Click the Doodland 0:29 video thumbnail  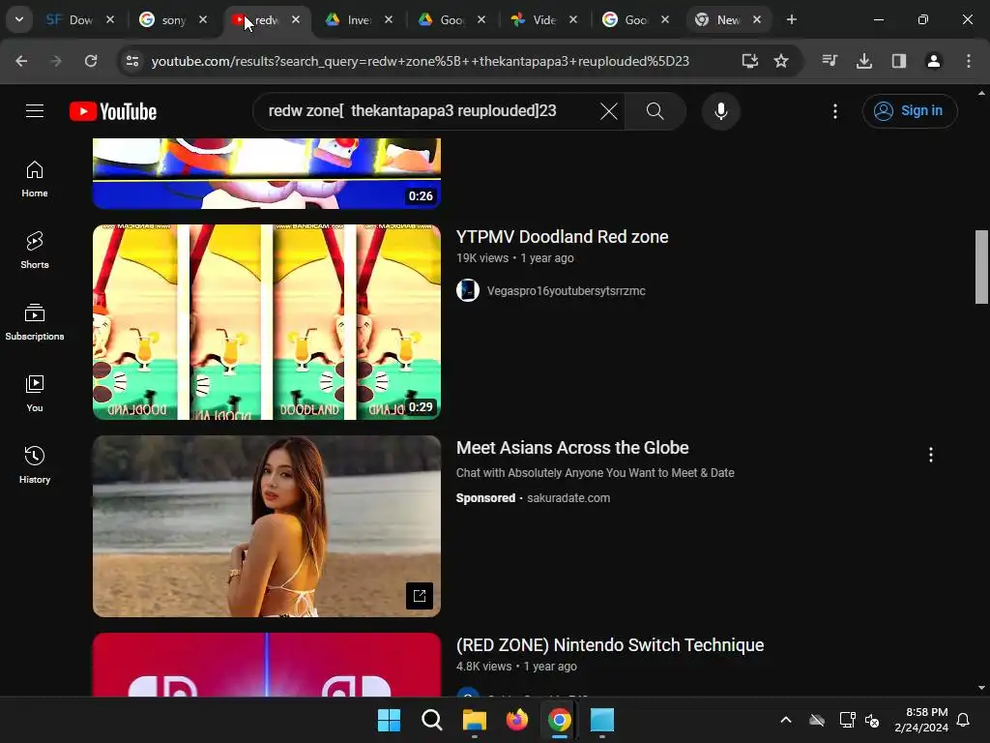(x=267, y=321)
